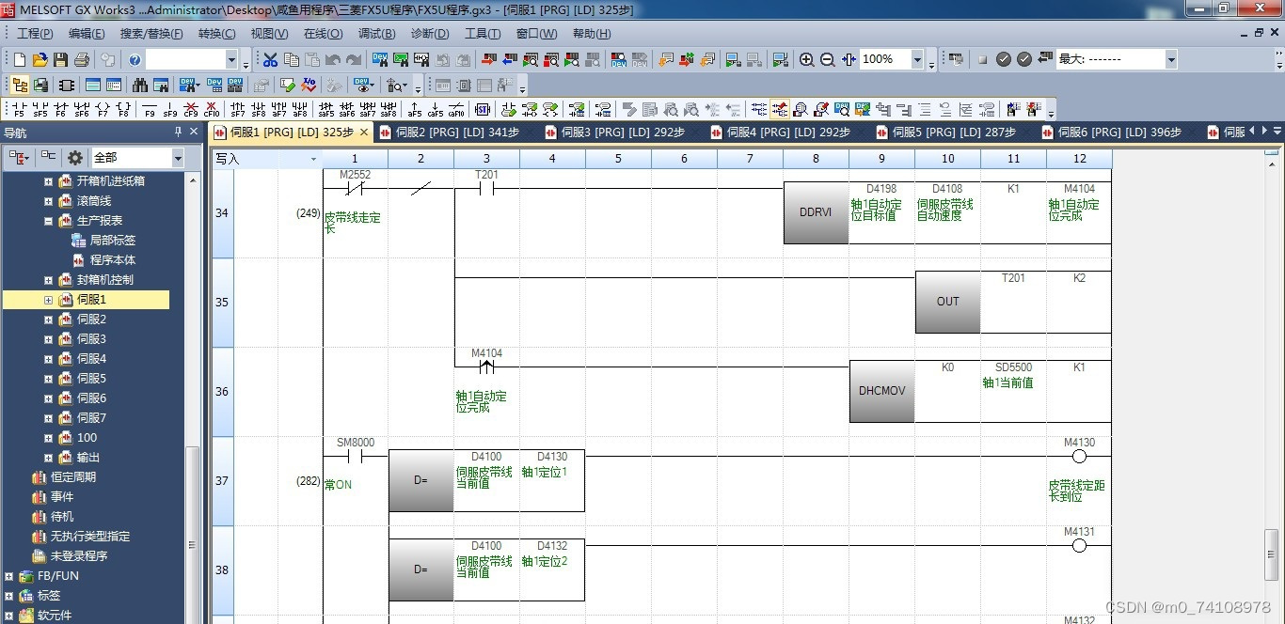This screenshot has height=624, width=1285.
Task: Click the gear icon in the navigation panel
Action: click(x=75, y=158)
